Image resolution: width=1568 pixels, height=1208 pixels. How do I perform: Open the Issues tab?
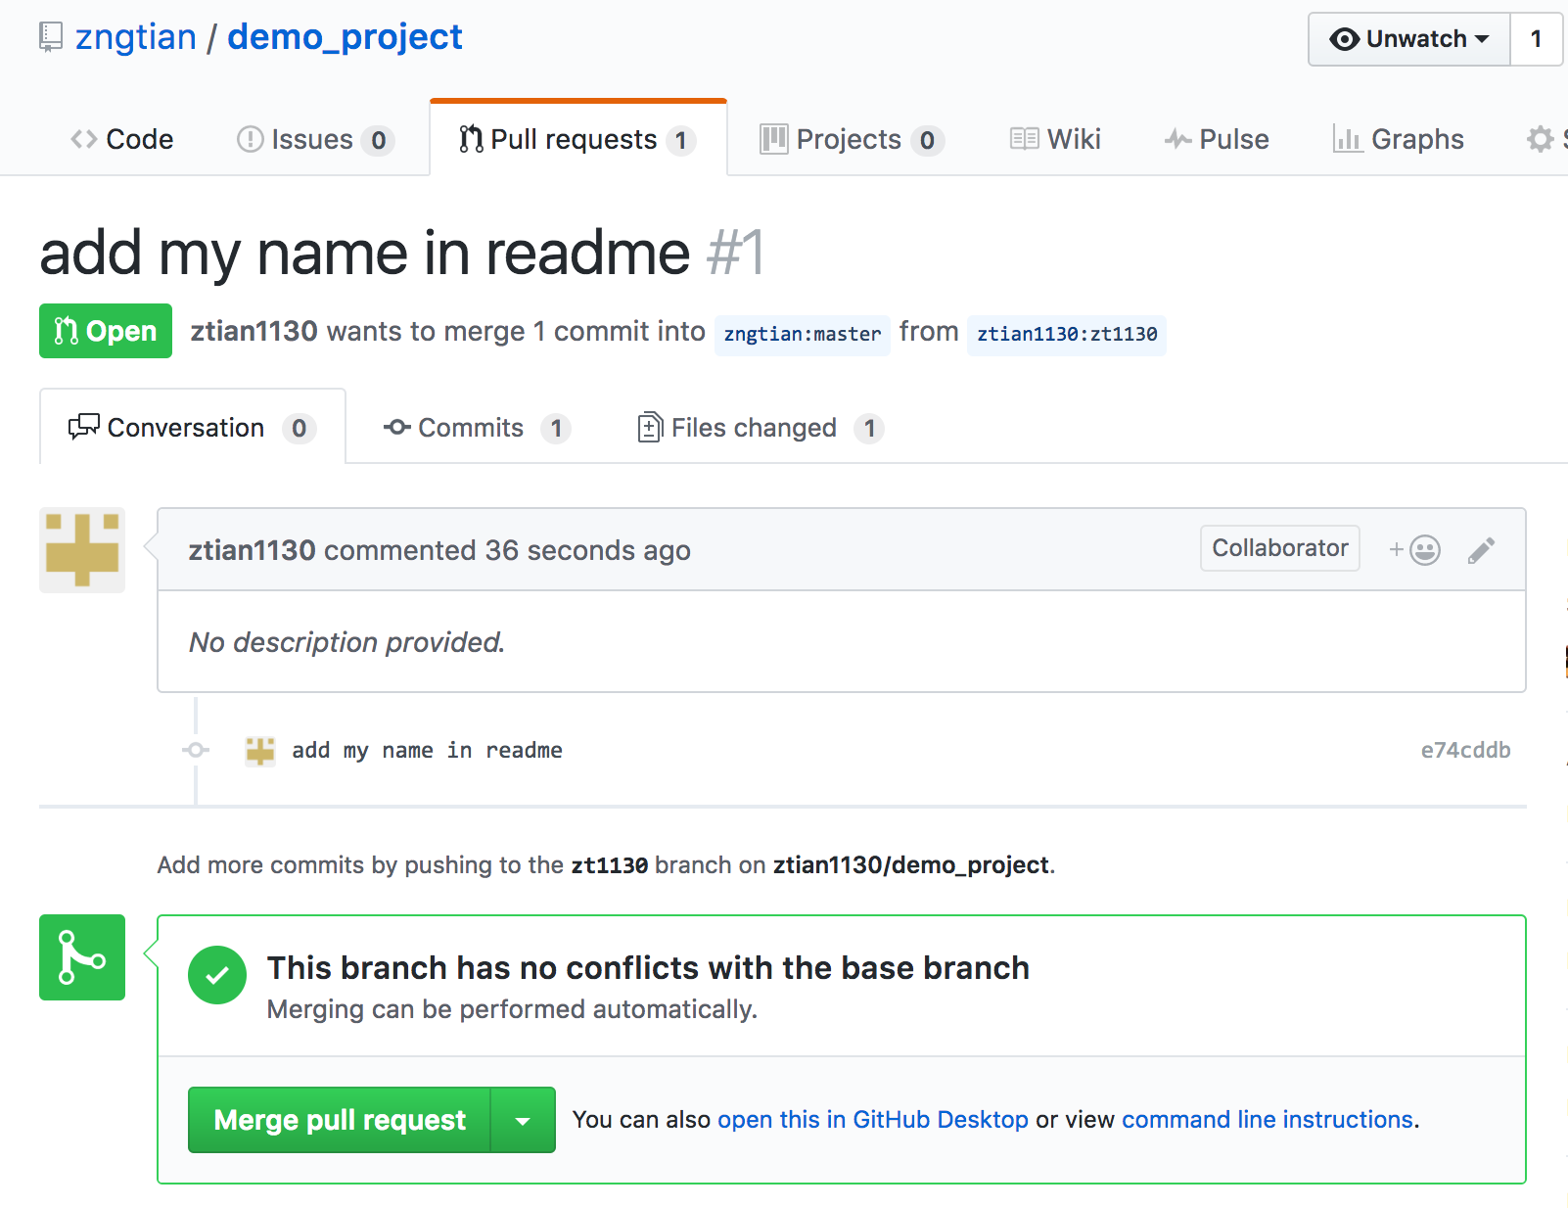(315, 139)
